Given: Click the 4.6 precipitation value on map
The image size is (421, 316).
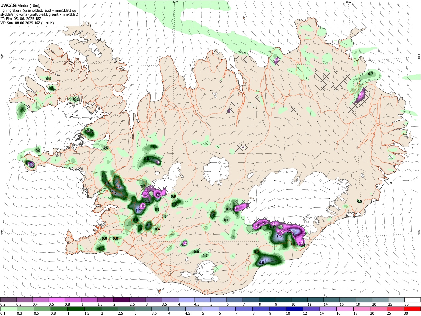Looking at the screenshot, I should click(114, 192).
